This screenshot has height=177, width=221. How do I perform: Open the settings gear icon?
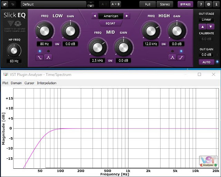click(209, 4)
